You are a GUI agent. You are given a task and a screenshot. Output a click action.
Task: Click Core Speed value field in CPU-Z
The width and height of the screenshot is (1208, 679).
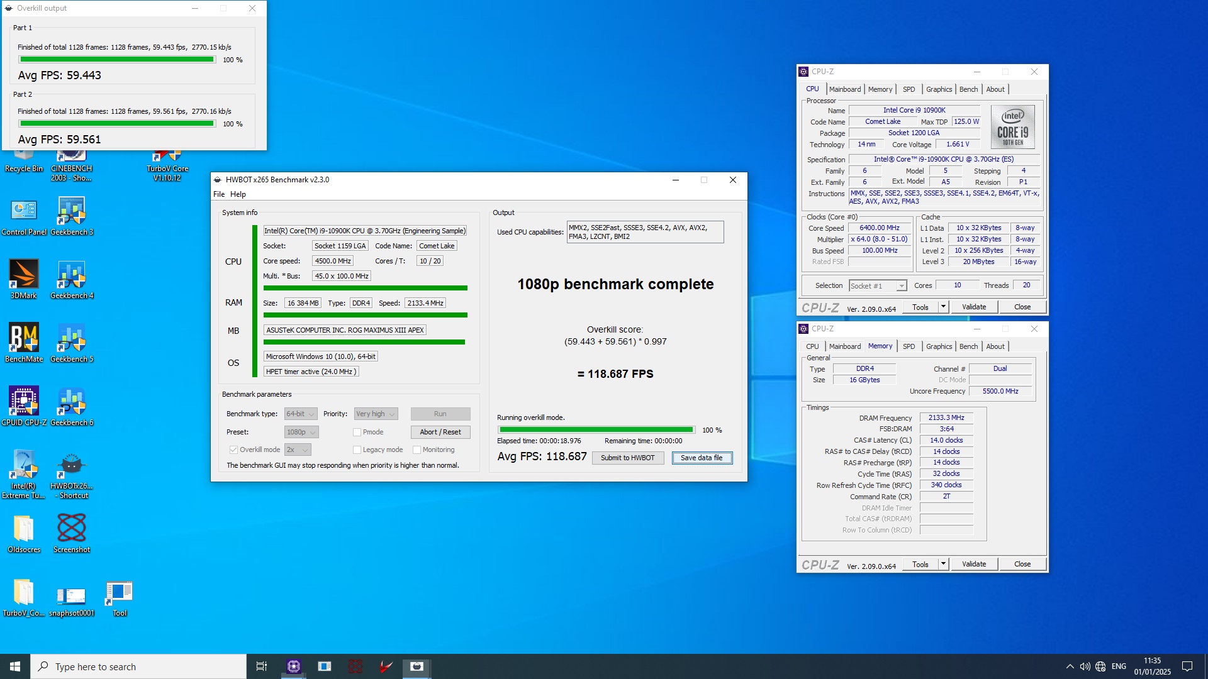point(880,228)
